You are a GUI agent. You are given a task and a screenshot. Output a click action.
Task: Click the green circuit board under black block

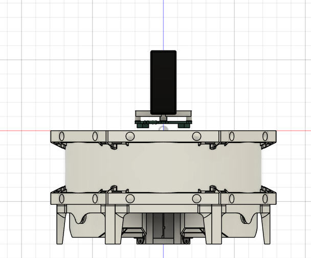tap(164, 124)
